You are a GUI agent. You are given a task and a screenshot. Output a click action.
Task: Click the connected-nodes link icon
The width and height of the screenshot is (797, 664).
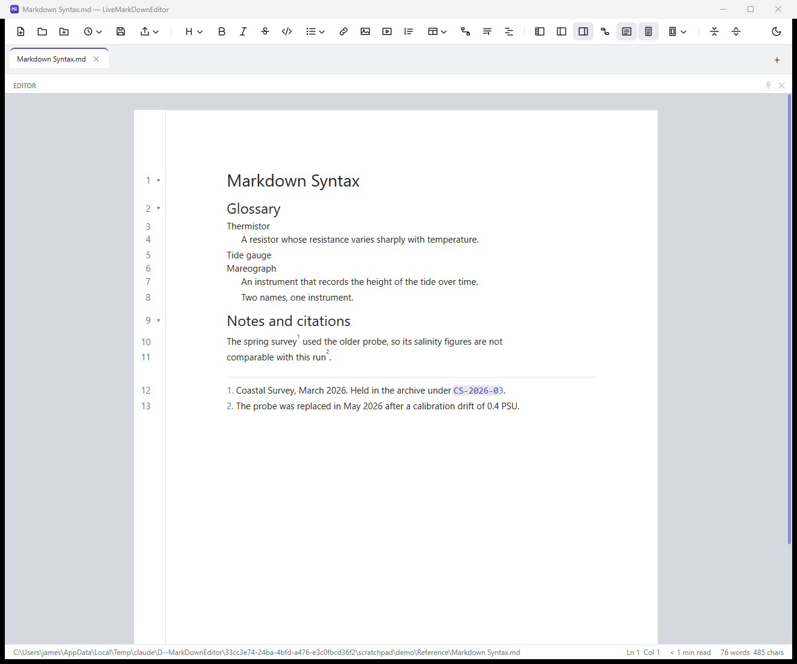point(605,31)
